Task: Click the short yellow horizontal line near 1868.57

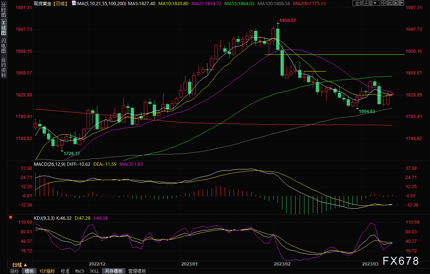Action: [x=315, y=71]
